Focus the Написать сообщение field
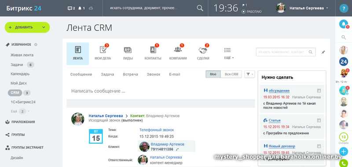352x167 pixels. tap(161, 91)
